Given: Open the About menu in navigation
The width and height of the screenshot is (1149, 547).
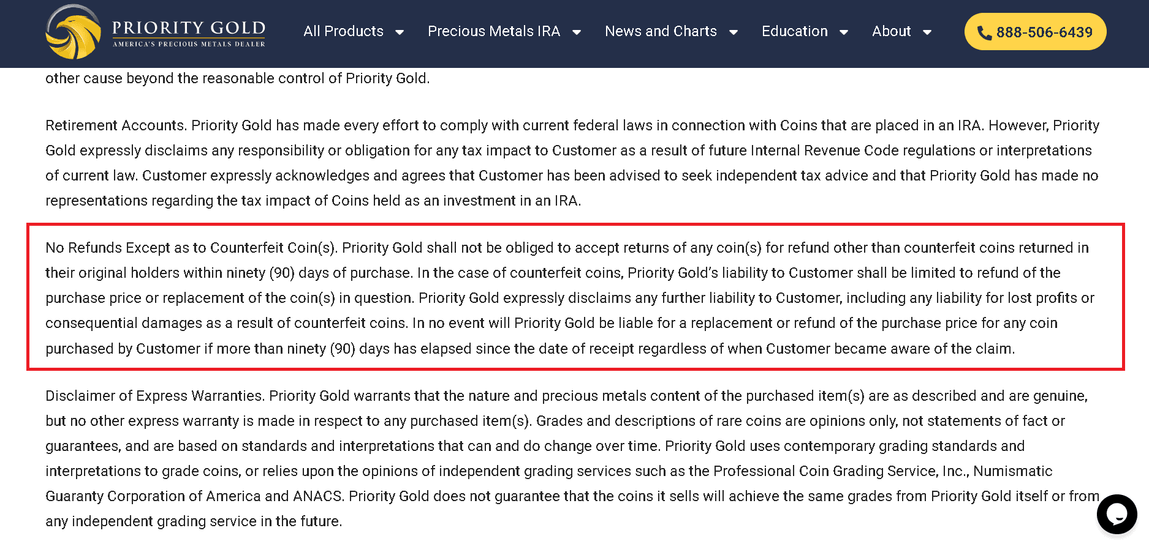Looking at the screenshot, I should pos(892,31).
